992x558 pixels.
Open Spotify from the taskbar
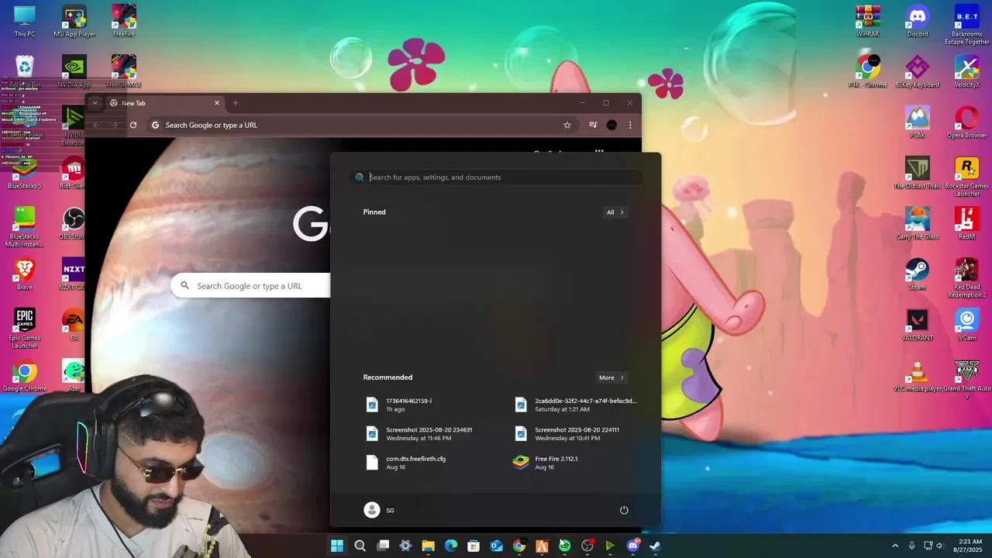pos(564,546)
